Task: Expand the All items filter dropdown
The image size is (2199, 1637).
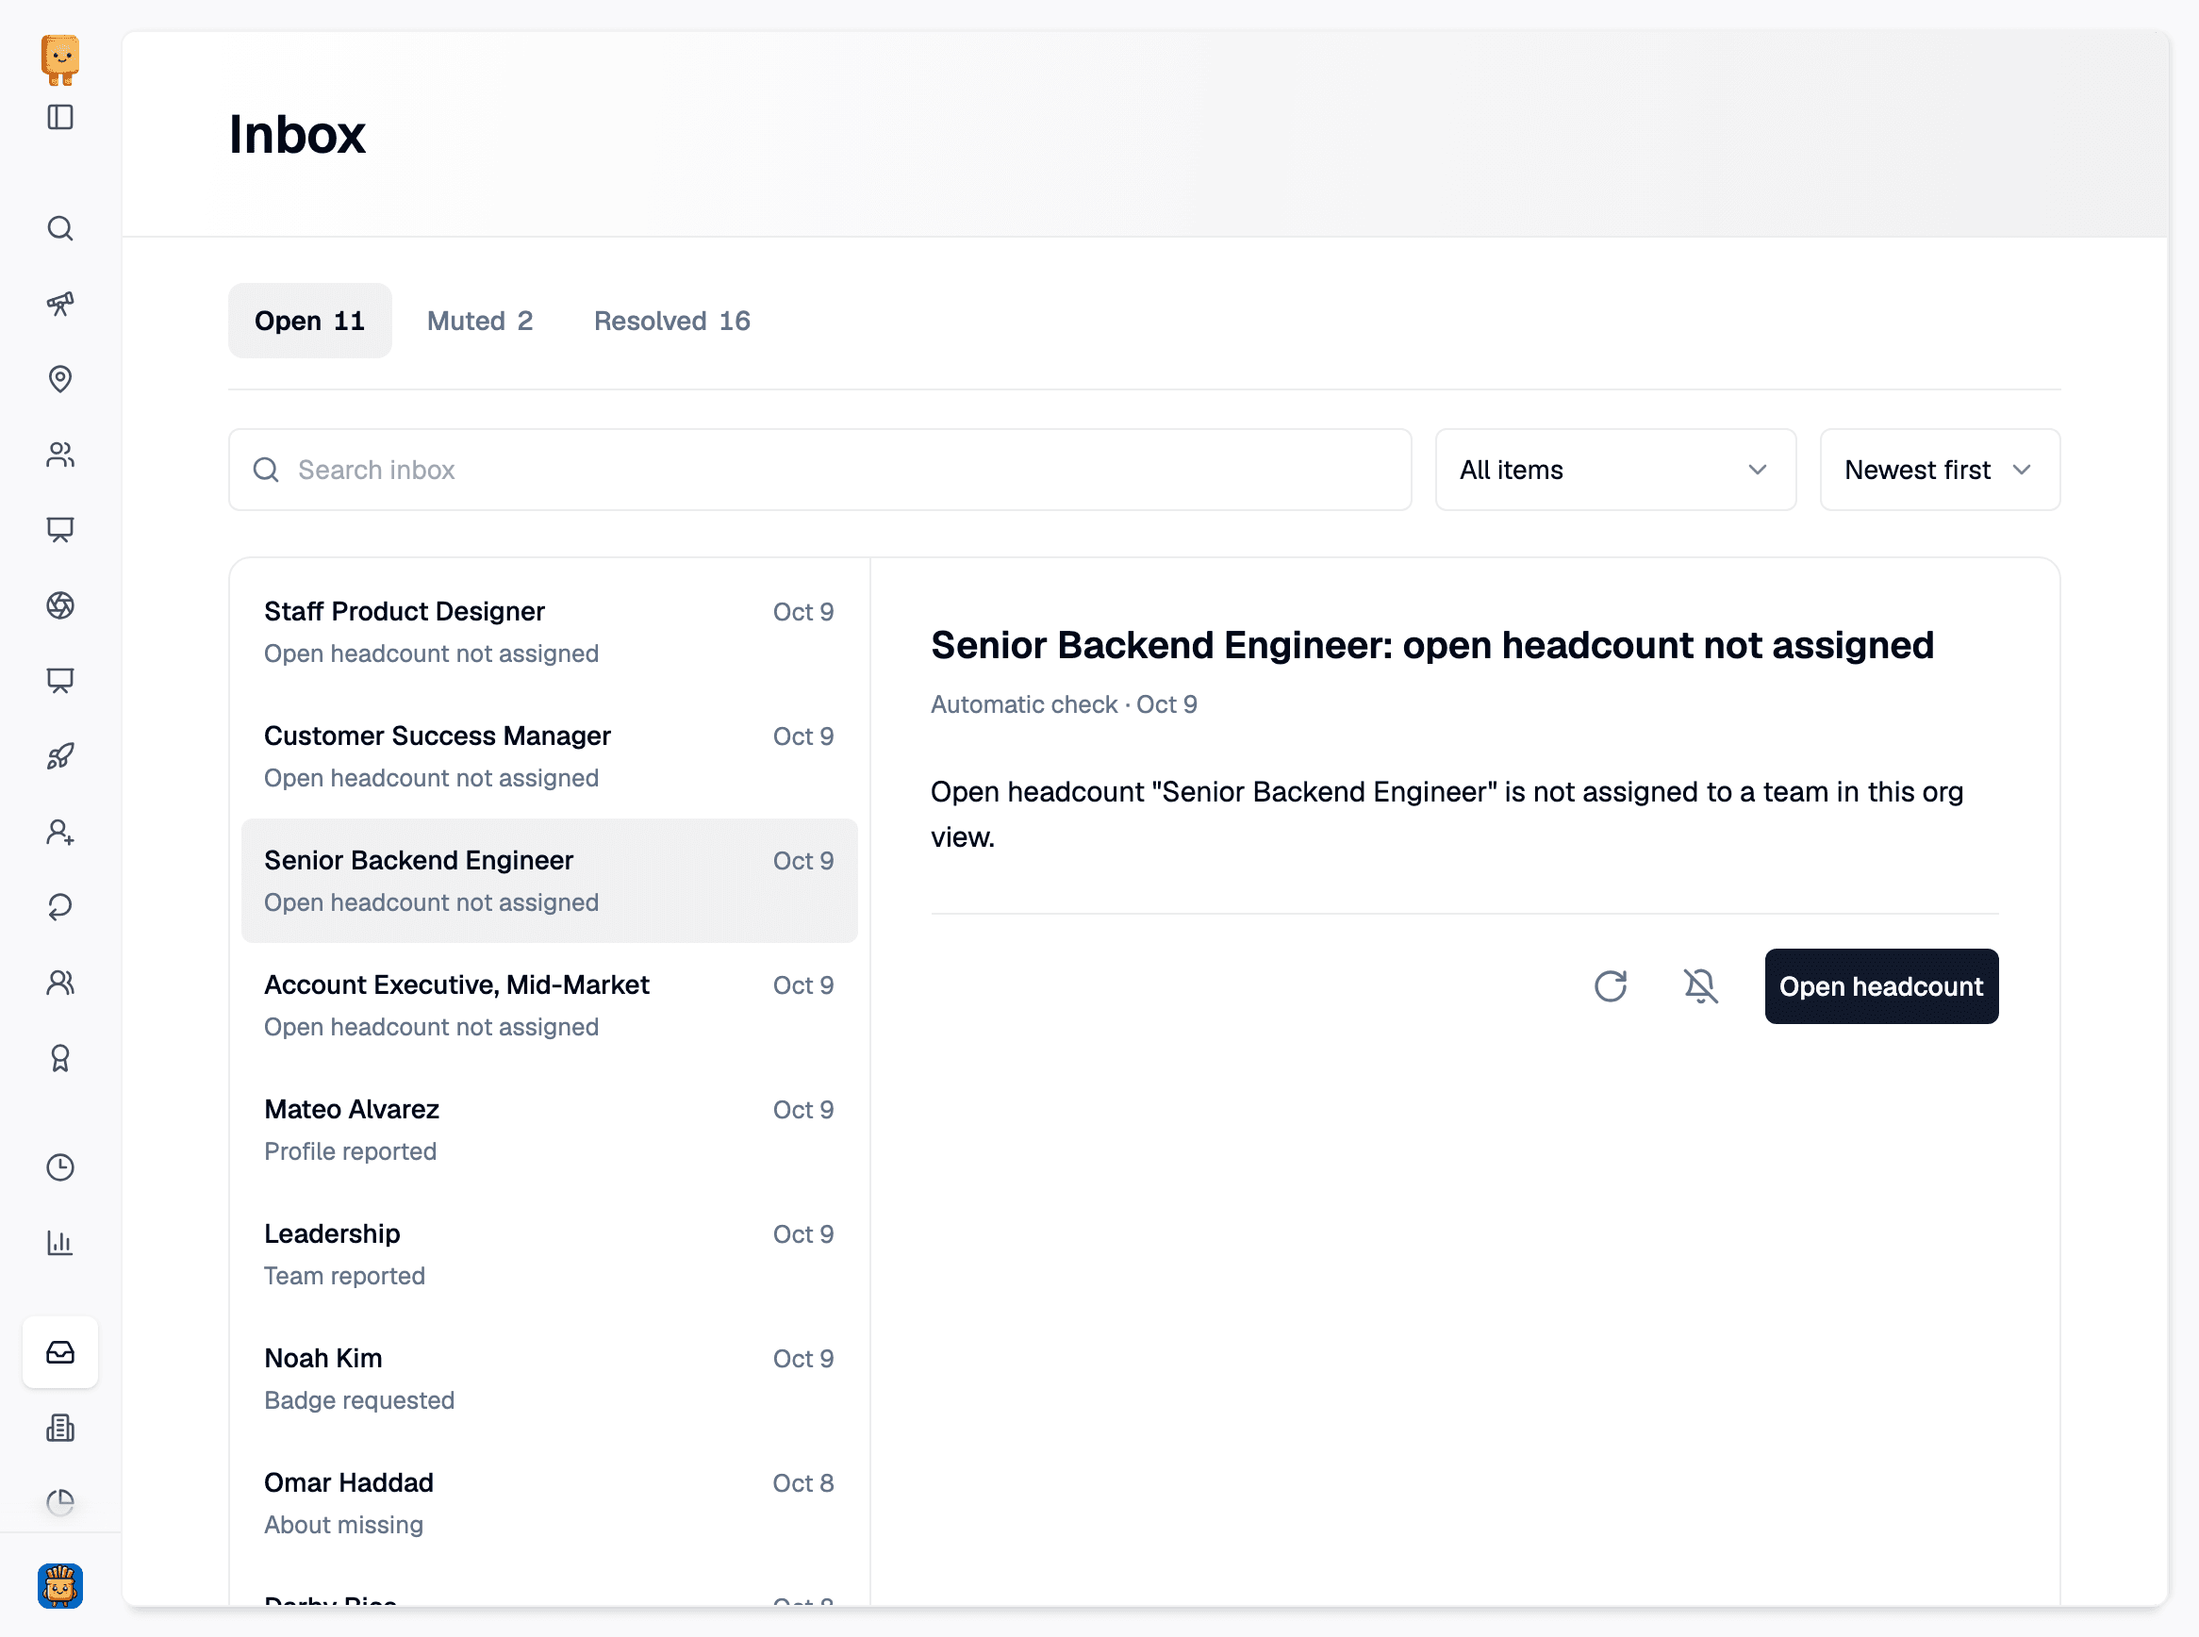Action: pyautogui.click(x=1615, y=470)
